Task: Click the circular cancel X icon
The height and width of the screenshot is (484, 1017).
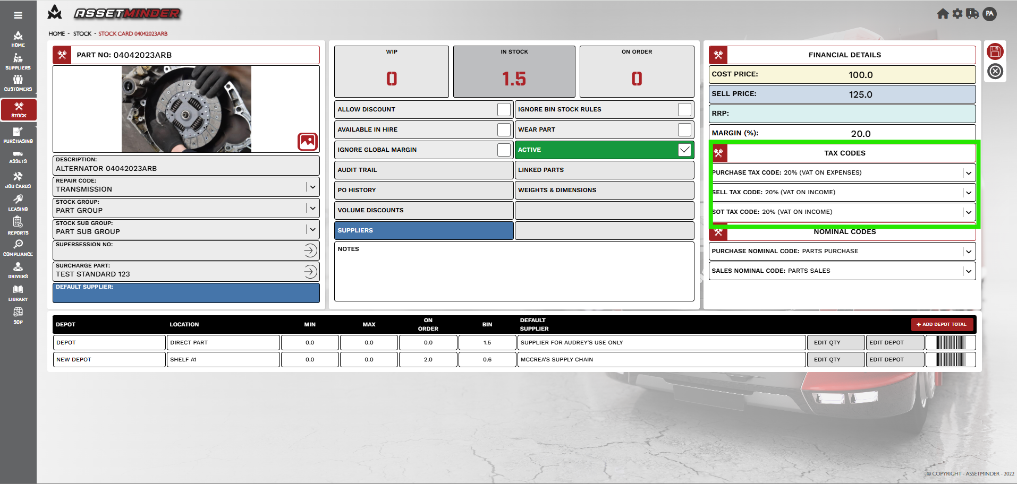Action: click(995, 71)
